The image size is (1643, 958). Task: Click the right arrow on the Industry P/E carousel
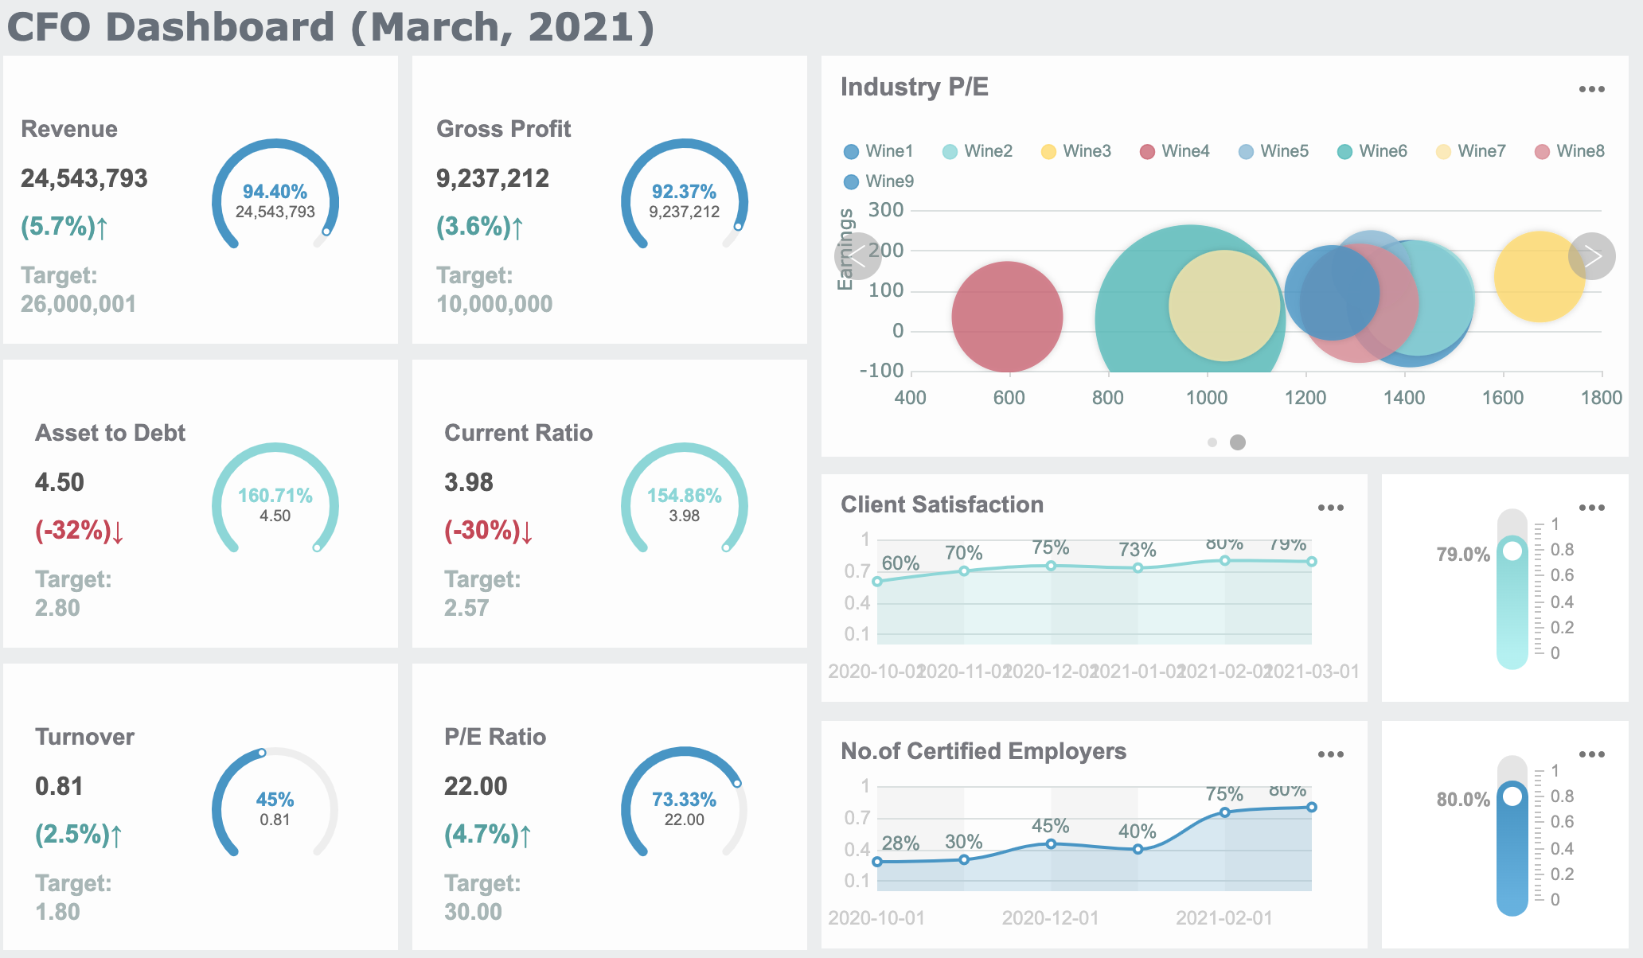point(1593,256)
